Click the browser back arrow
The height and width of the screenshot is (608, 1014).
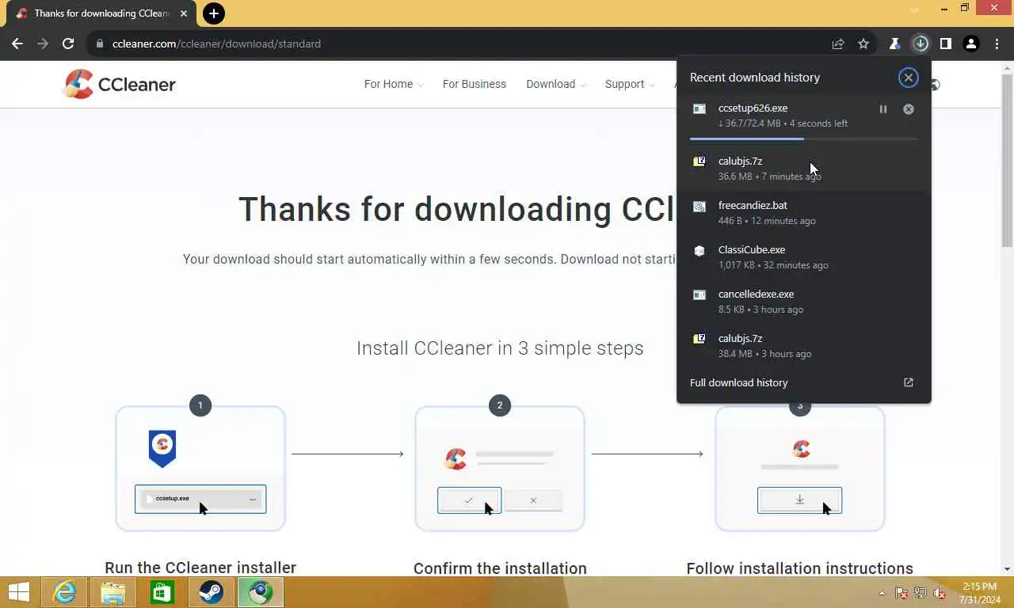[17, 44]
